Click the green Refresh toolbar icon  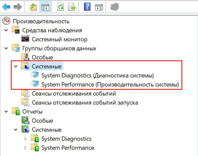tap(60, 7)
